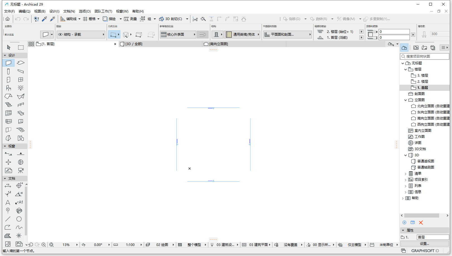Click the GRAPHISOFT ID button

pos(425,251)
